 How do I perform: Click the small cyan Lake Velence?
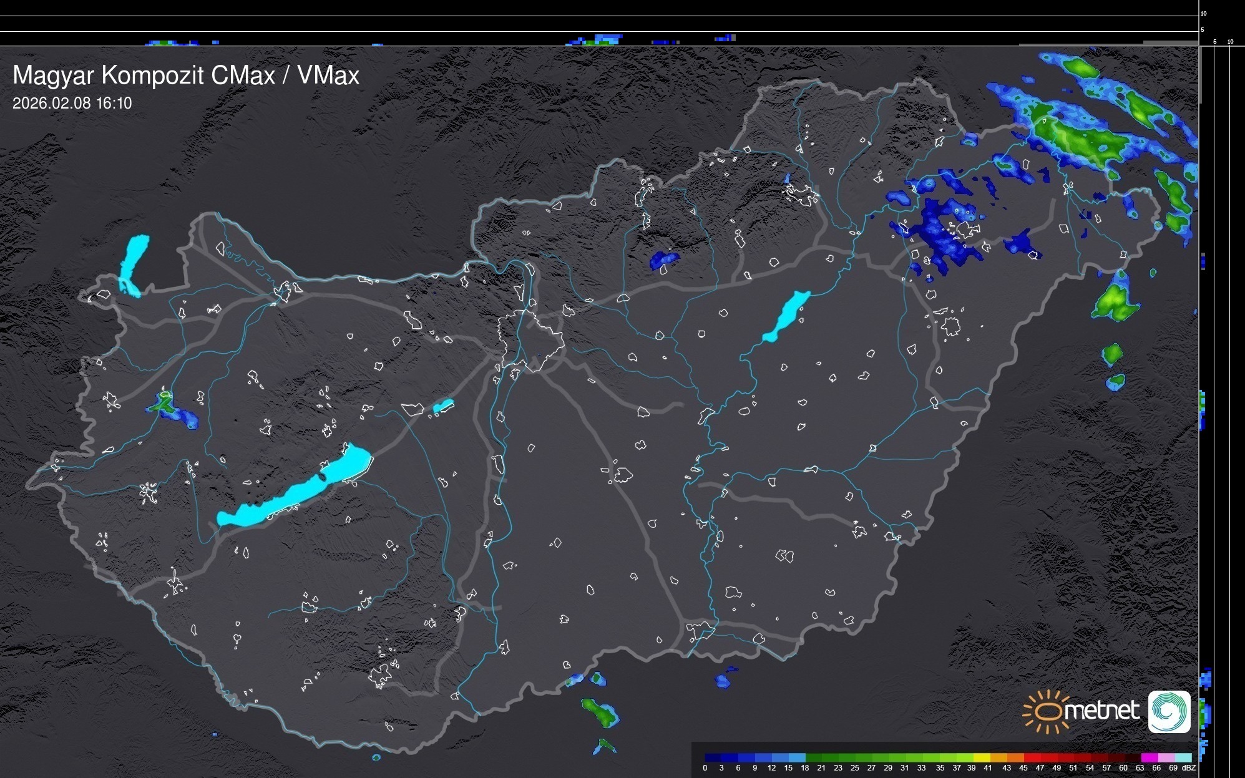coord(443,406)
